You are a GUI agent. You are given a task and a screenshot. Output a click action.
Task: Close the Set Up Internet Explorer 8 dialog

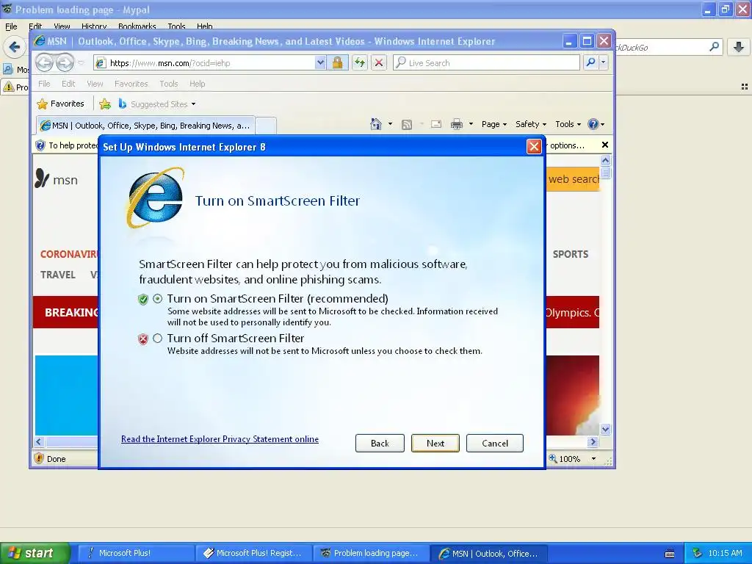tap(534, 146)
